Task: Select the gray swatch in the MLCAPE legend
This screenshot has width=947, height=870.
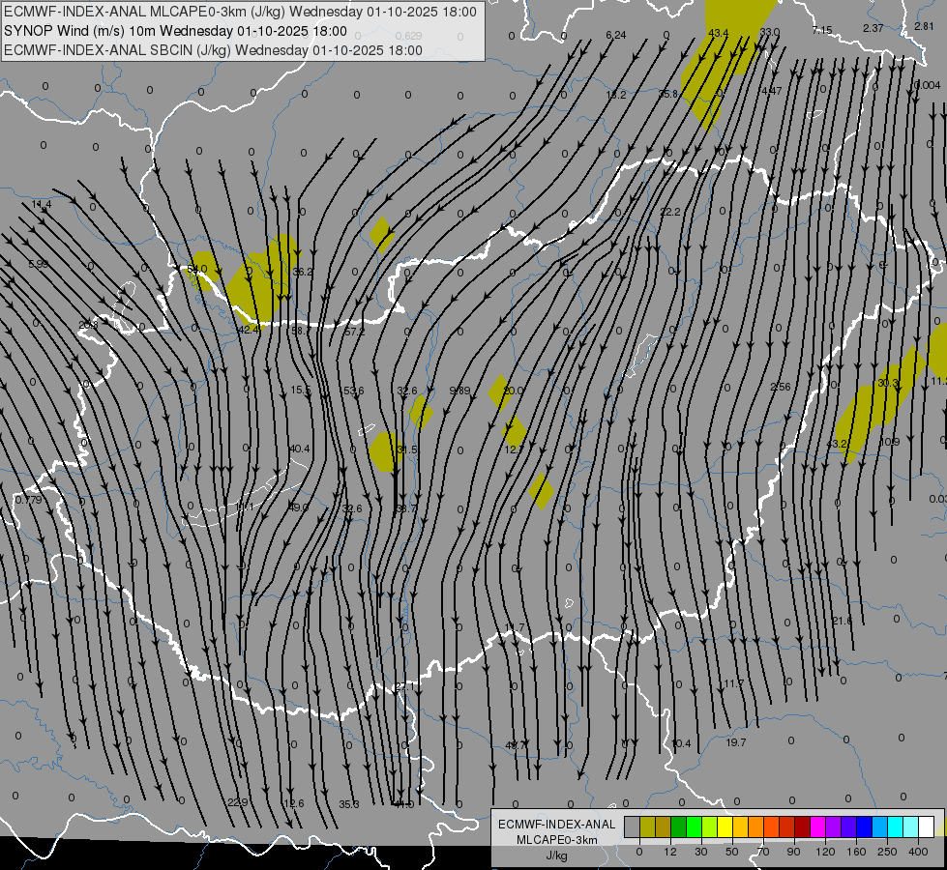Action: tap(633, 826)
